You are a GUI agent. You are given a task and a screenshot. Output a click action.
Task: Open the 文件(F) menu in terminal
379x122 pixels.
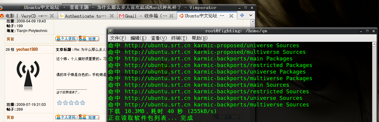pos(118,38)
